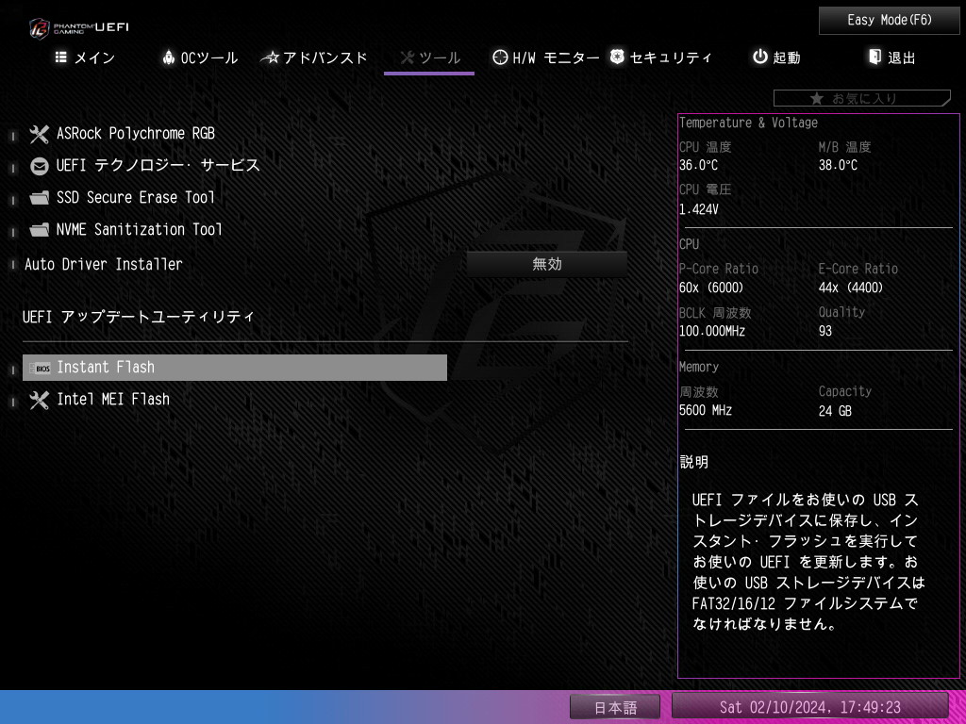Click the star icon on the アドバンスド tab
Image resolution: width=966 pixels, height=724 pixels.
point(271,58)
